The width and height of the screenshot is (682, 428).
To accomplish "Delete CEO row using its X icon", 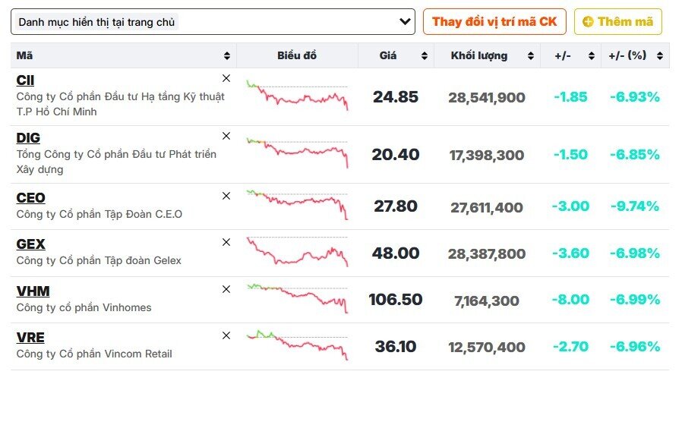I will [226, 196].
